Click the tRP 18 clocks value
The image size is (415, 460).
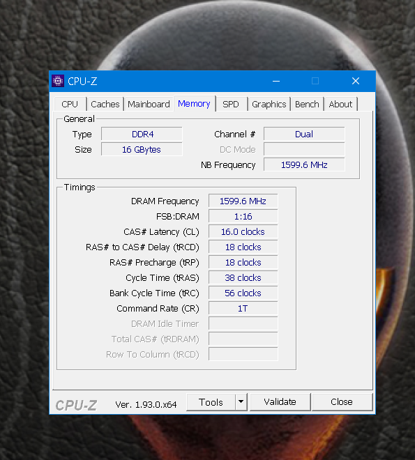[243, 262]
